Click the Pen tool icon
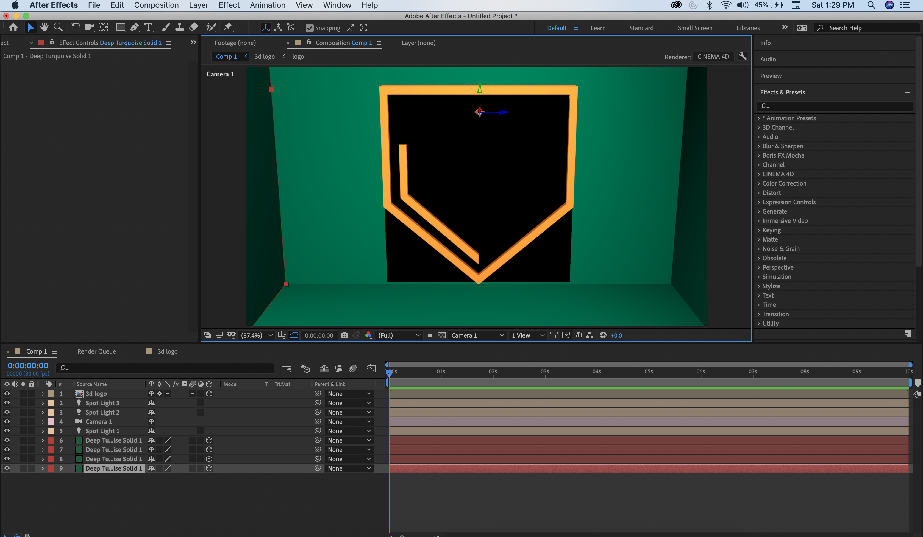This screenshot has width=923, height=537. coord(134,27)
